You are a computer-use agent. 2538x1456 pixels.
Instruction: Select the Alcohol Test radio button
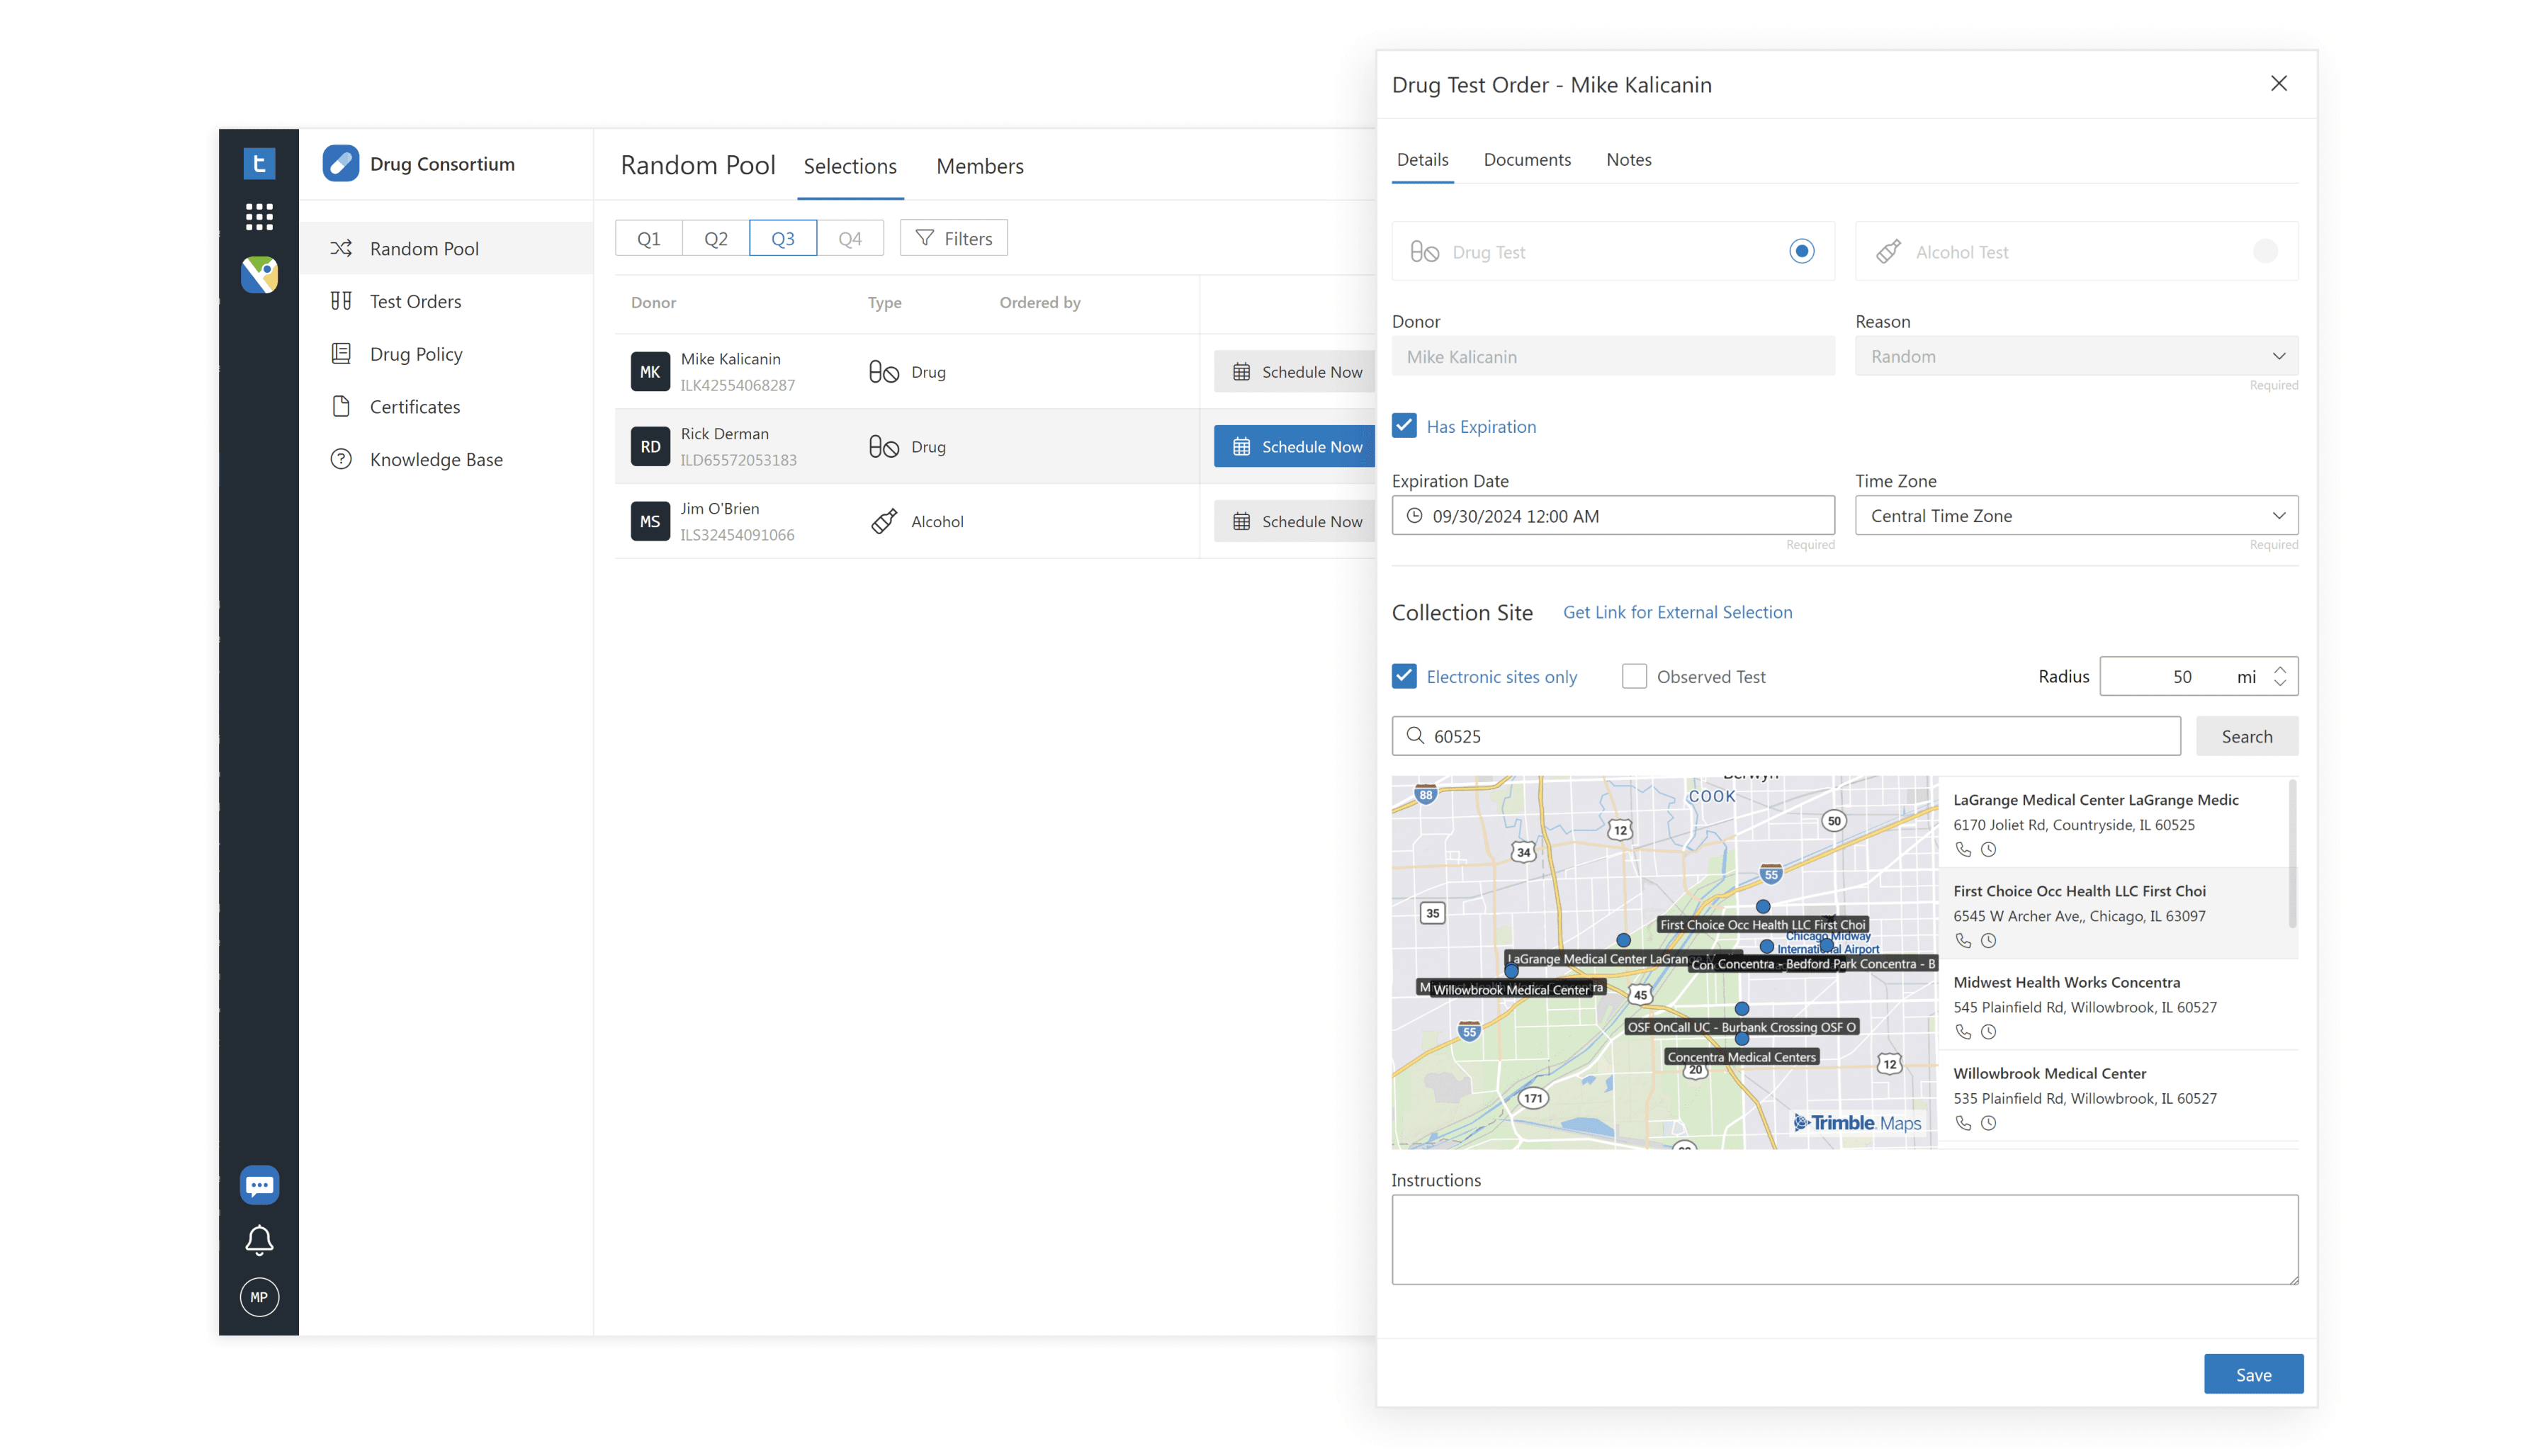point(2265,251)
